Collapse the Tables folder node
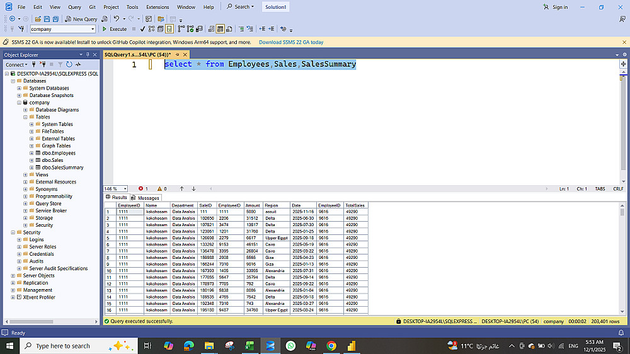 pyautogui.click(x=25, y=117)
